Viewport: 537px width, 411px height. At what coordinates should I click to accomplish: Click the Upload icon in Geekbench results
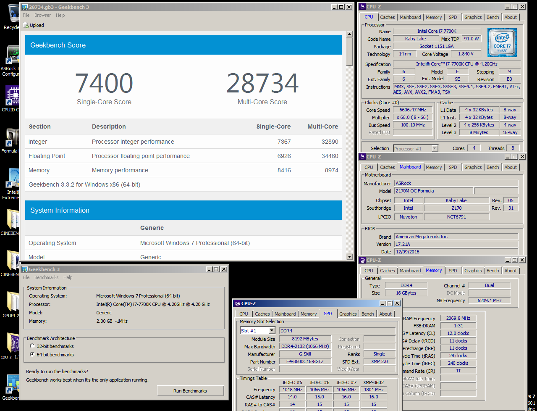26,25
